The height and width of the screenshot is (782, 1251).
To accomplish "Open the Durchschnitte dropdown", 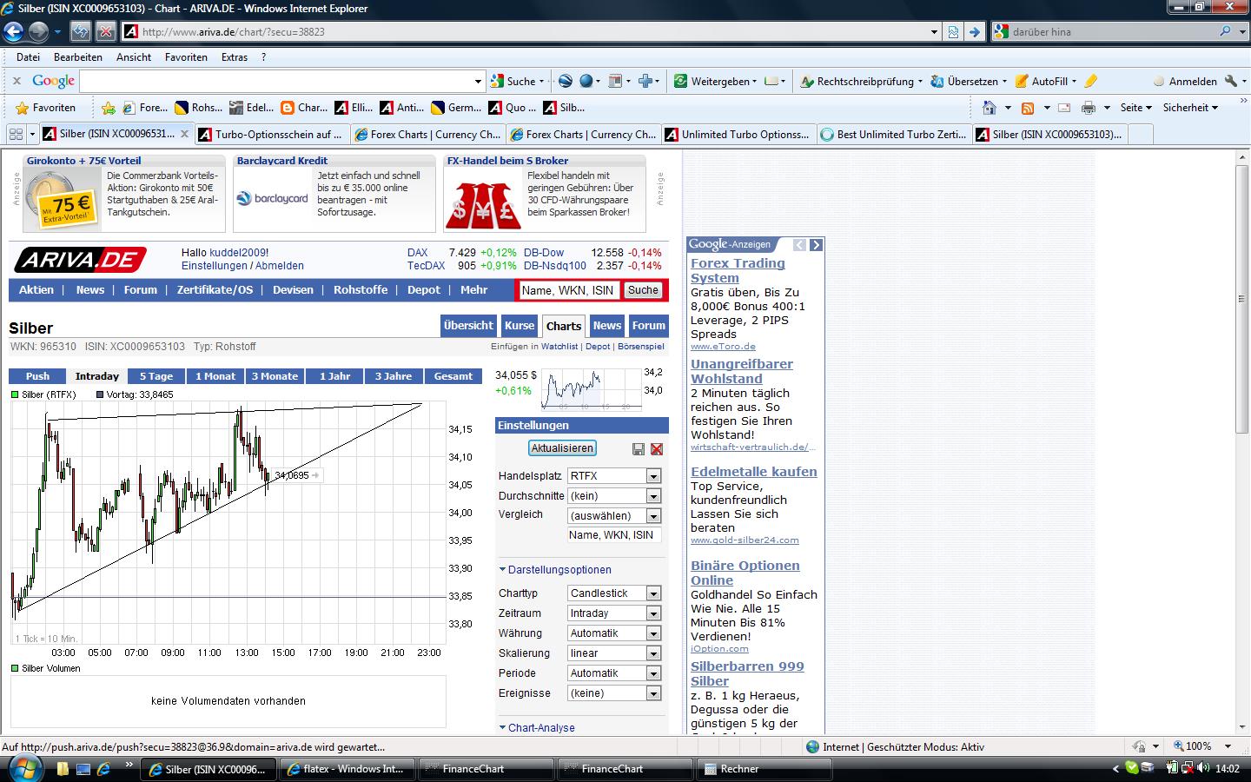I will 614,496.
